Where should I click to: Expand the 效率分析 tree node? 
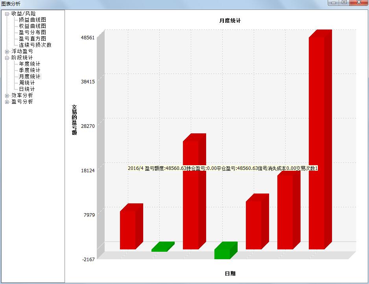7,96
